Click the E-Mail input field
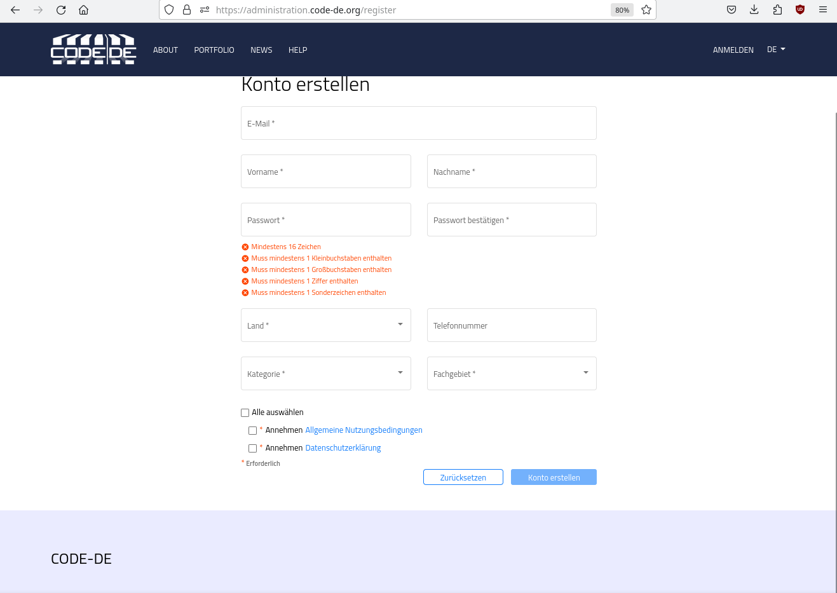Screen dimensions: 837x593 click(x=419, y=123)
